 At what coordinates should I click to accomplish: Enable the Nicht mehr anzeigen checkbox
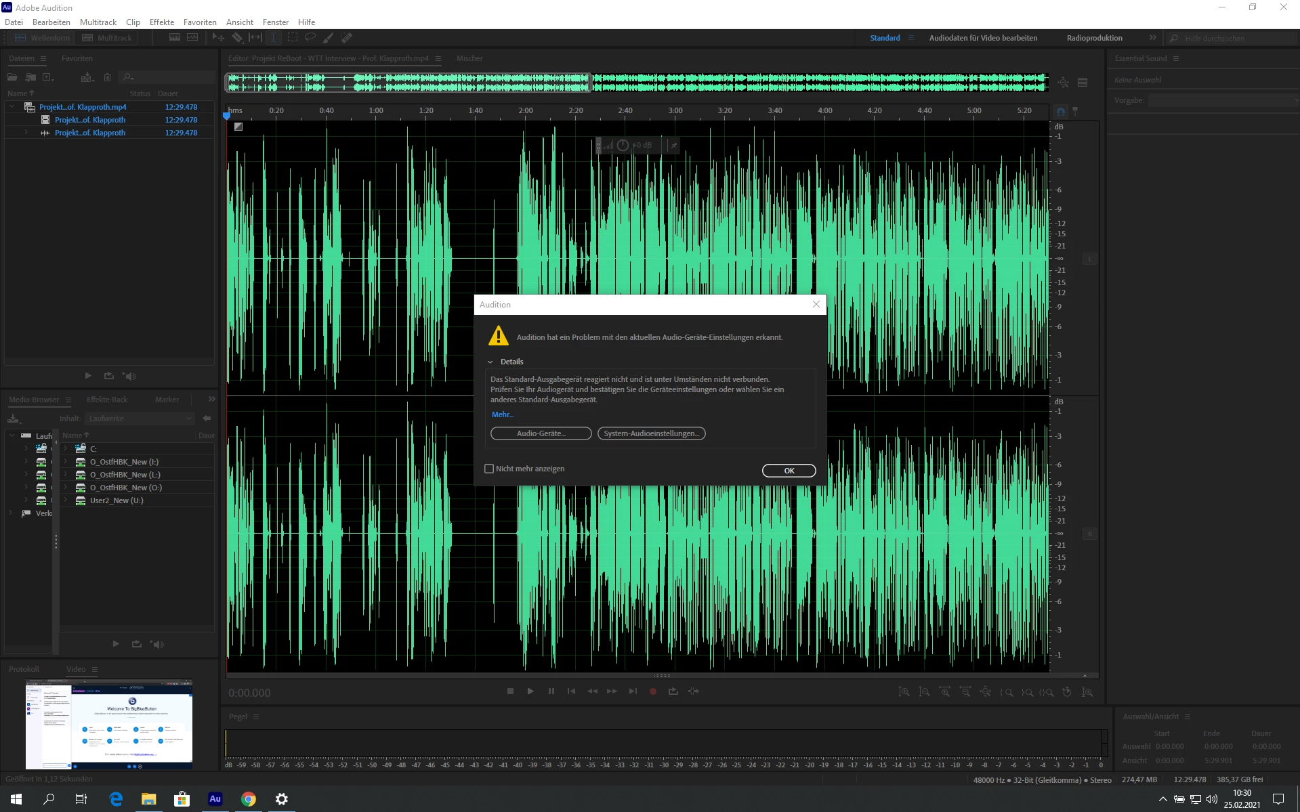tap(489, 469)
